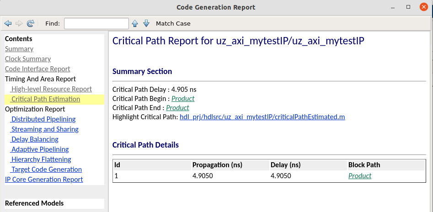This screenshot has height=212, width=433.
Task: Click Product link in Block Path column
Action: point(360,176)
